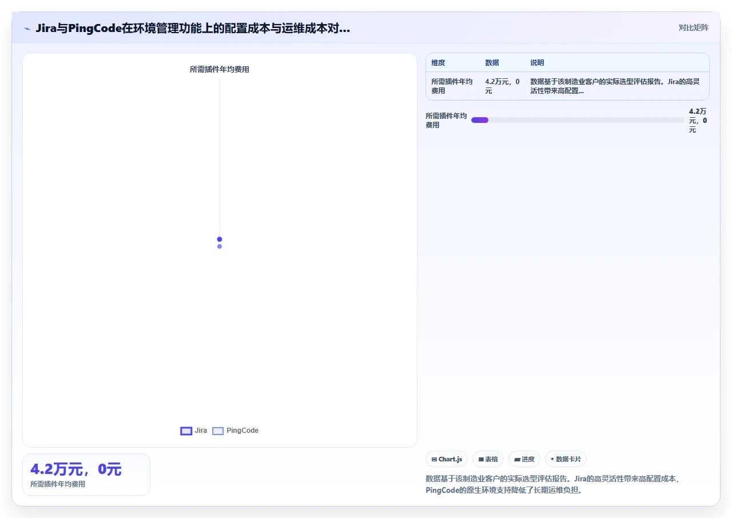Viewport: 732px width, 518px height.
Task: Click the purple progress bar fill
Action: [x=480, y=120]
